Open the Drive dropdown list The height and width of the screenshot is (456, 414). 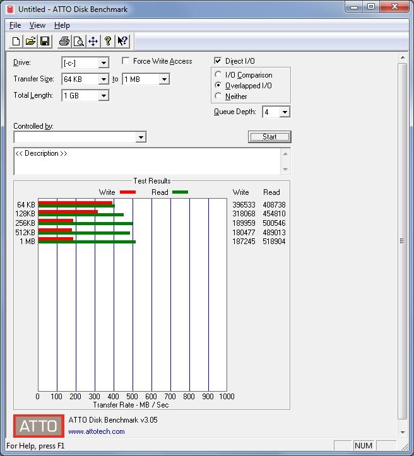[x=103, y=62]
